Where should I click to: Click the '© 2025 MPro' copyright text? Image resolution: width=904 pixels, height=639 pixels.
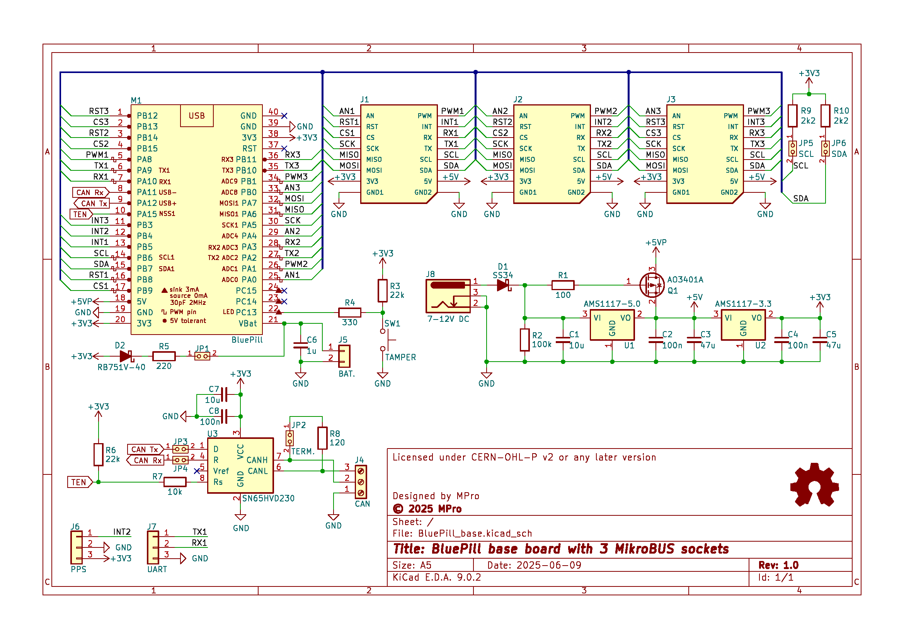(x=427, y=509)
